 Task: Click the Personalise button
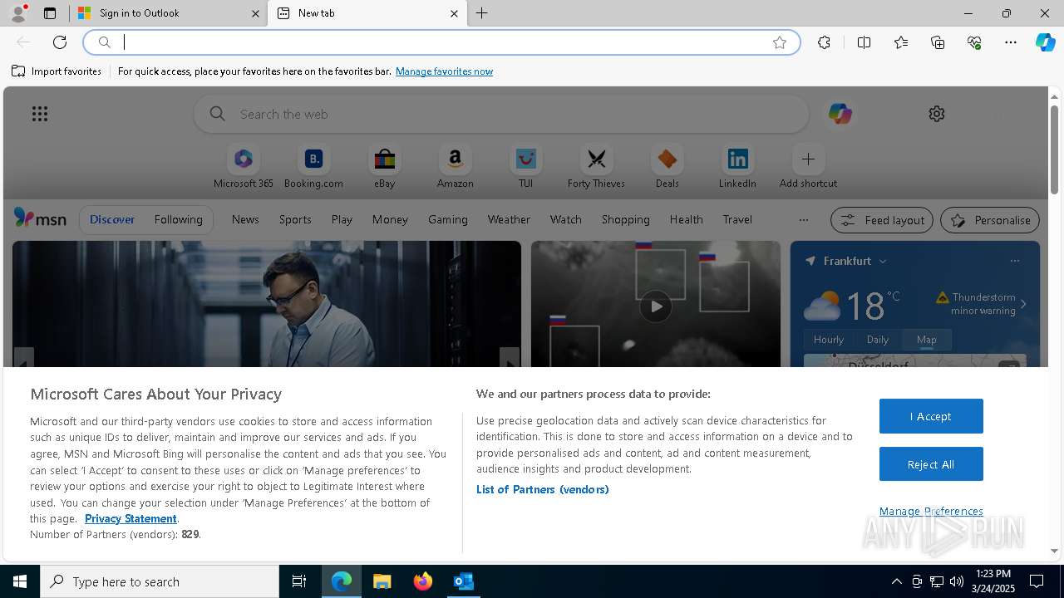point(989,220)
